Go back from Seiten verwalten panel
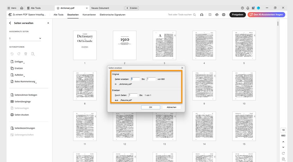Screen dimensions: 293x162 coord(10,23)
